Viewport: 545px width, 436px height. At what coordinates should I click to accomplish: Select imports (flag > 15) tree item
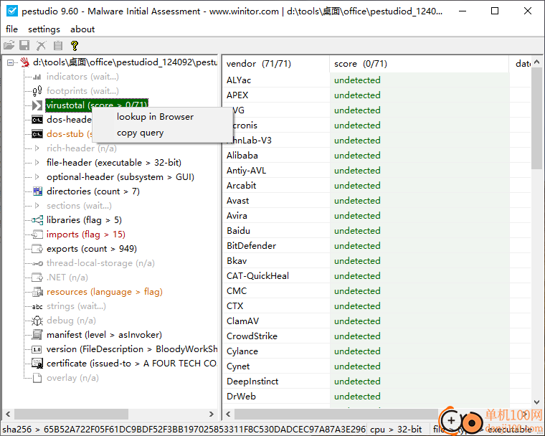pyautogui.click(x=86, y=234)
